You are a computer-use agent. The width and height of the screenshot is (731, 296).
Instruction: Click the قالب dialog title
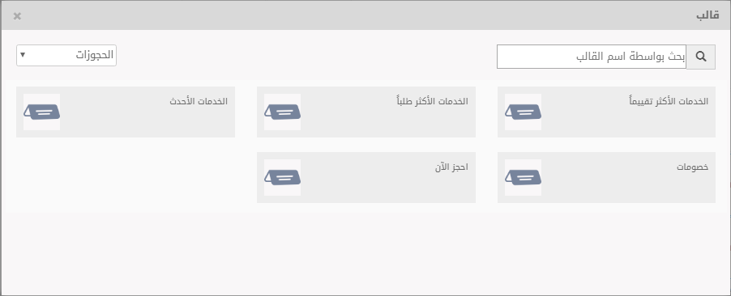(x=707, y=15)
